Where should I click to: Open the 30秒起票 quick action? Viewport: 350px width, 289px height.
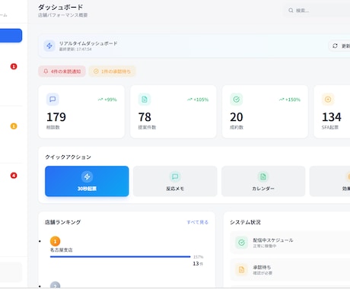coord(87,181)
